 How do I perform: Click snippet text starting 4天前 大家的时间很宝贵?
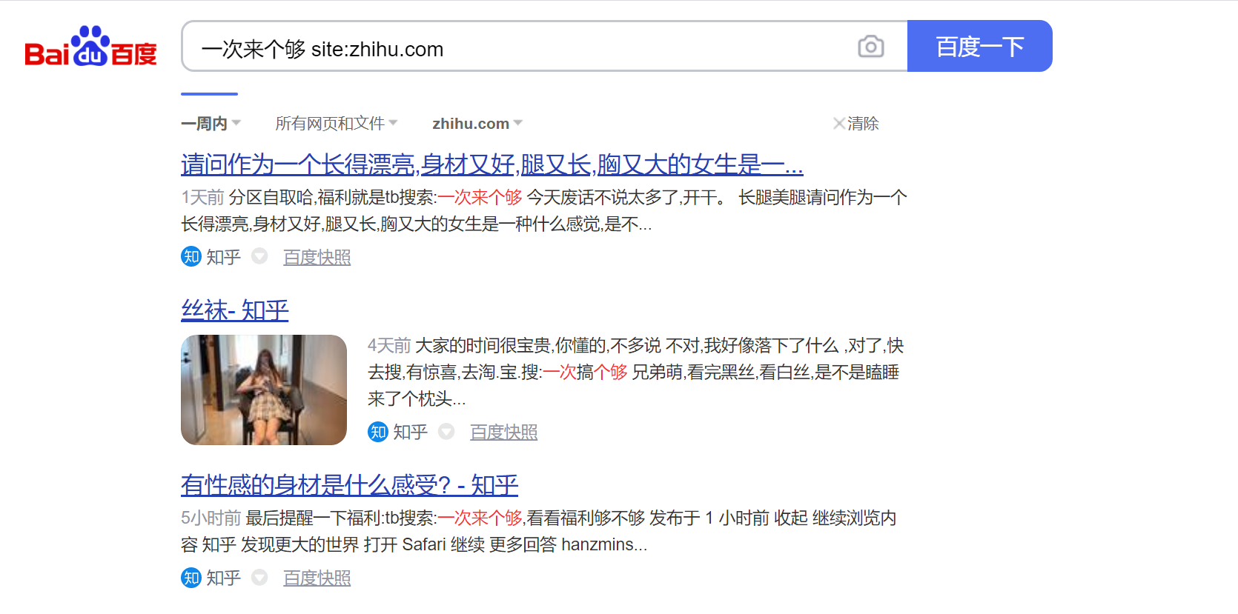[636, 372]
